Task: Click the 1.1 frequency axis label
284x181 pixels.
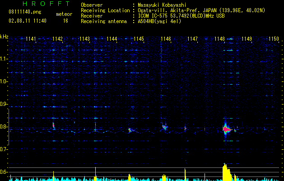Action: [4, 59]
